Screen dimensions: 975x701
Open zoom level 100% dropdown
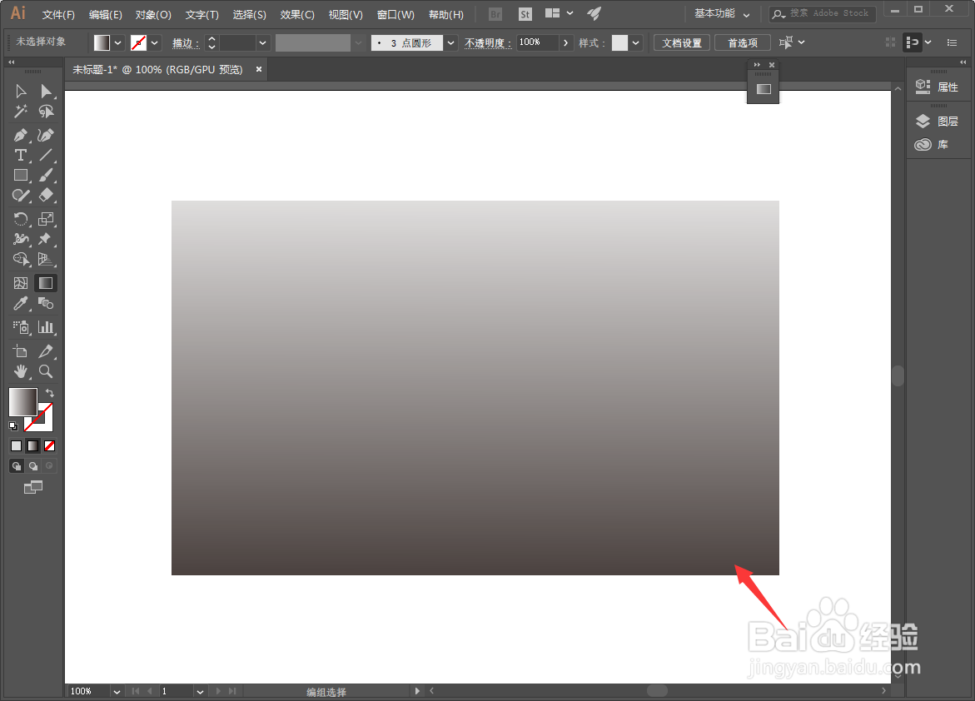point(117,691)
